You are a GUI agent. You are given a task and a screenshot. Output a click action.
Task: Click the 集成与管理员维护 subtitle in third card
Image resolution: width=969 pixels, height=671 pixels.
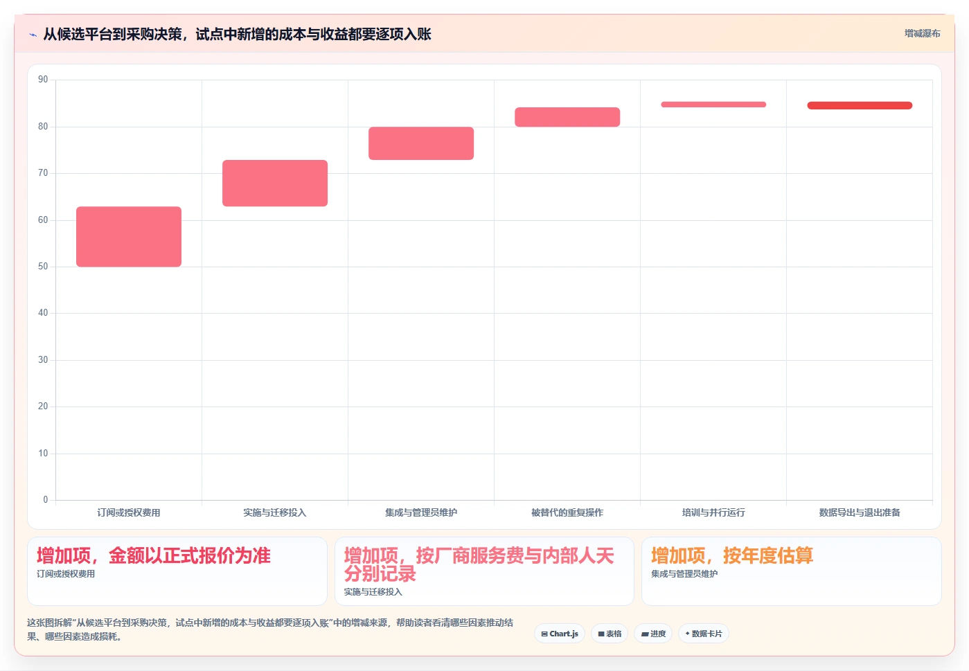pyautogui.click(x=684, y=574)
